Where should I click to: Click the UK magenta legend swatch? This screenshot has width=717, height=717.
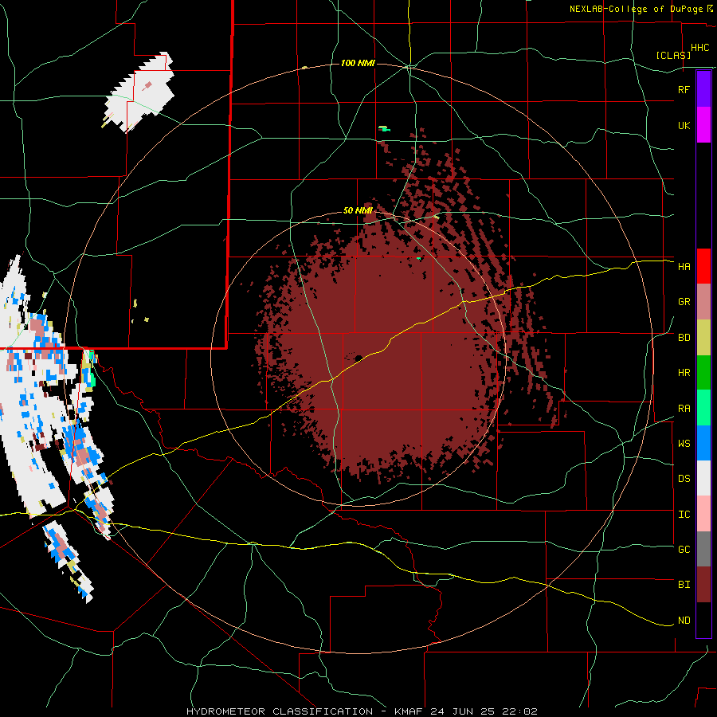pos(703,125)
